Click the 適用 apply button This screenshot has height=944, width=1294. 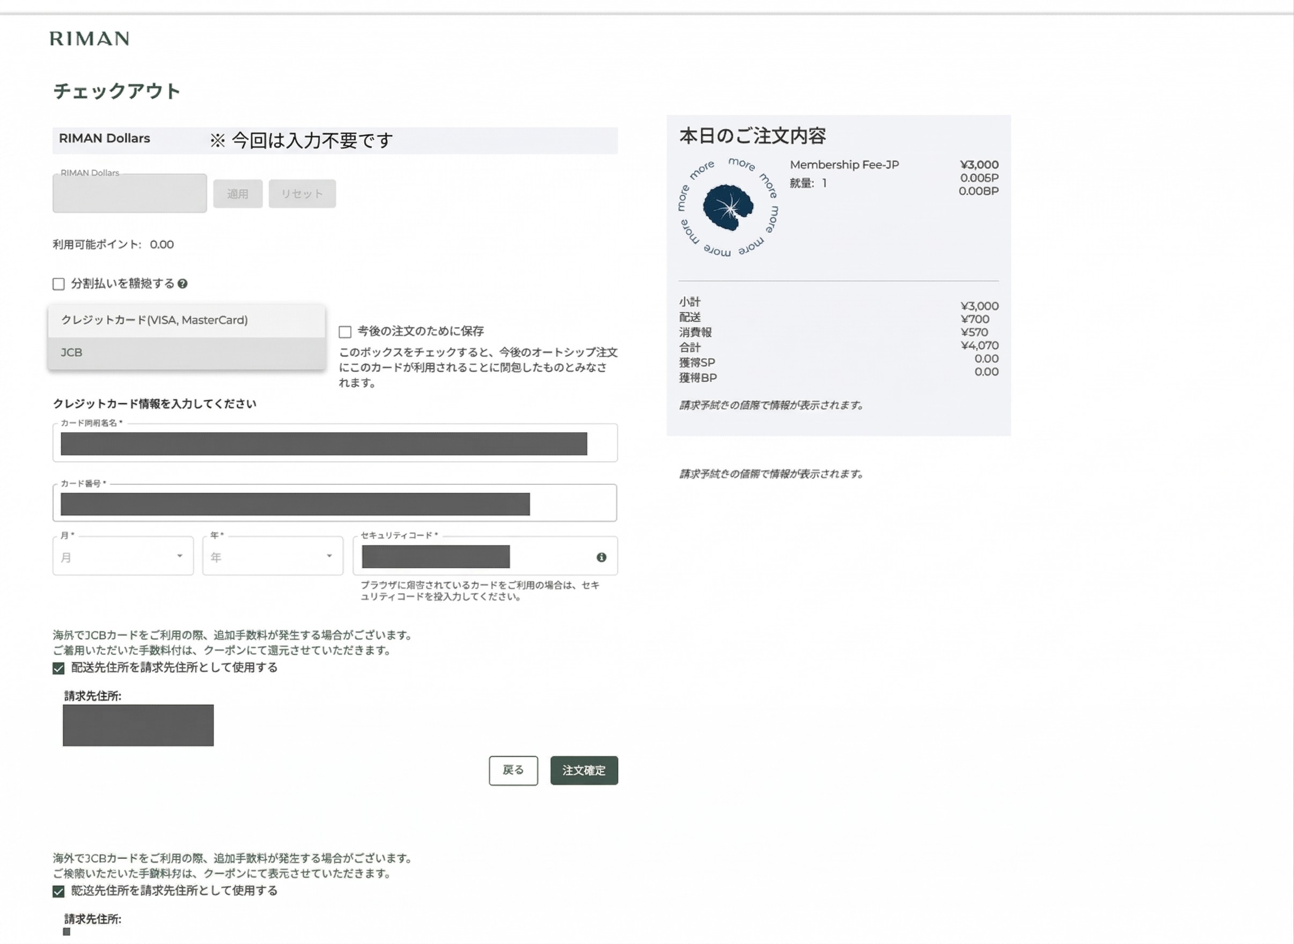point(238,194)
